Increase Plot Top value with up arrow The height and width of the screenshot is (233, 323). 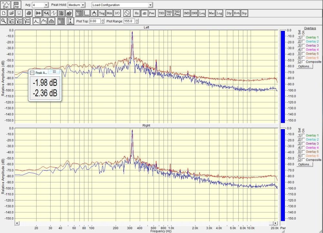pos(103,20)
